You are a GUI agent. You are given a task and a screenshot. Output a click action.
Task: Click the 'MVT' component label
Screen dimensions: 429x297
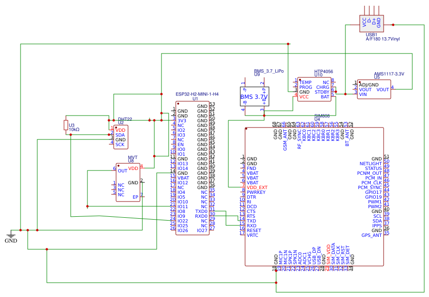tap(133, 158)
